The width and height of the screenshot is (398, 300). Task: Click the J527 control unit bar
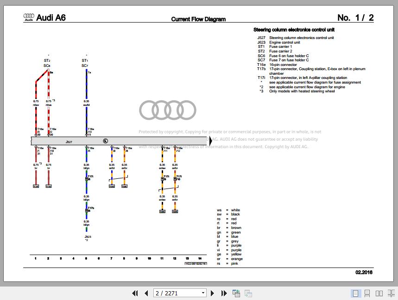119,141
